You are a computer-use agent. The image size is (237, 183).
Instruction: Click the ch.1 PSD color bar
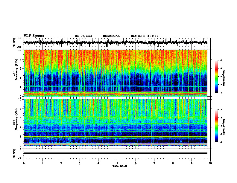(217, 77)
